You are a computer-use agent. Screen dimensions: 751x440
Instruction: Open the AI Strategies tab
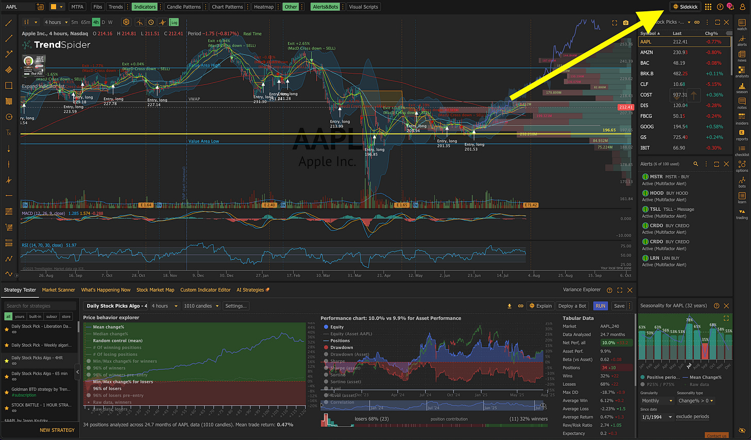(253, 290)
